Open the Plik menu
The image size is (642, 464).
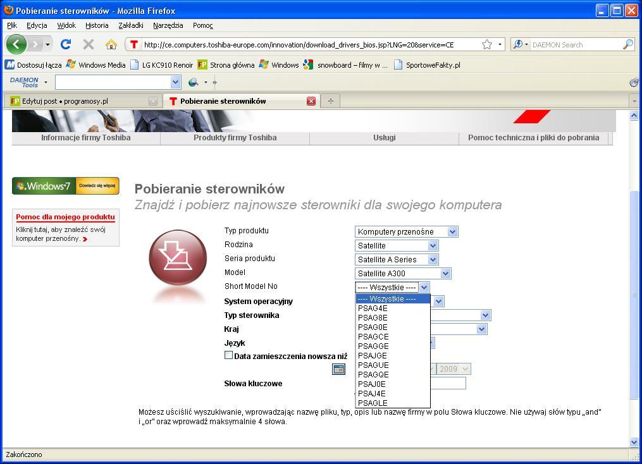(x=12, y=25)
